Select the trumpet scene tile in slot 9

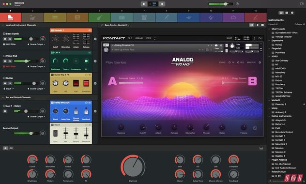click(189, 17)
